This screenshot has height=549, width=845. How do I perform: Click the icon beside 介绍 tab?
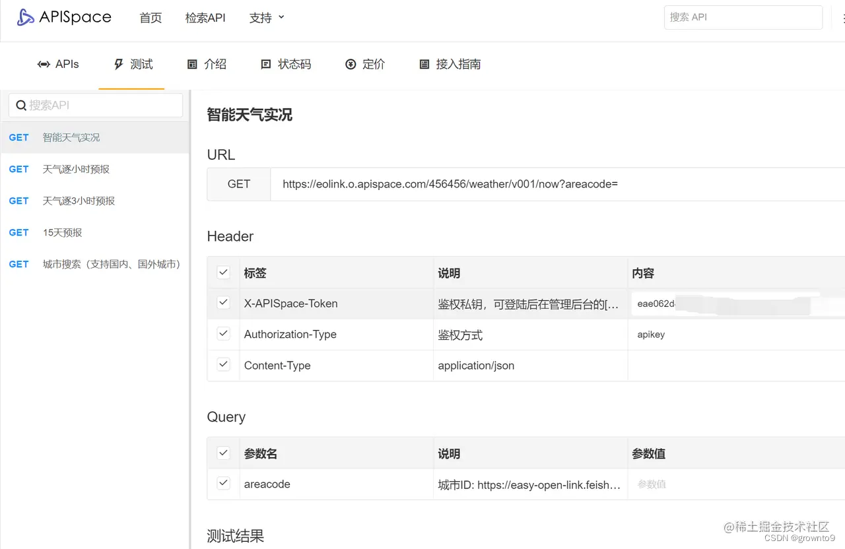pos(192,64)
